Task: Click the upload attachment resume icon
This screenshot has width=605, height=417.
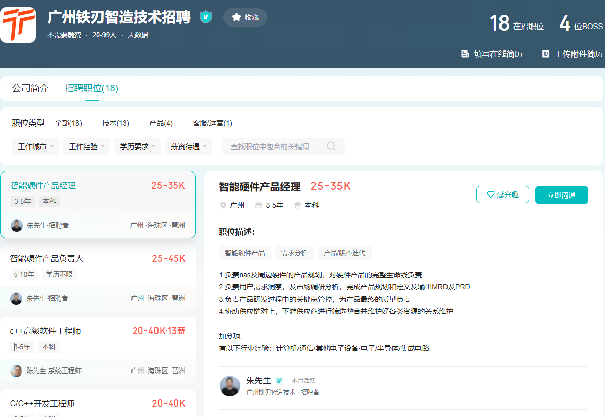Action: (545, 54)
